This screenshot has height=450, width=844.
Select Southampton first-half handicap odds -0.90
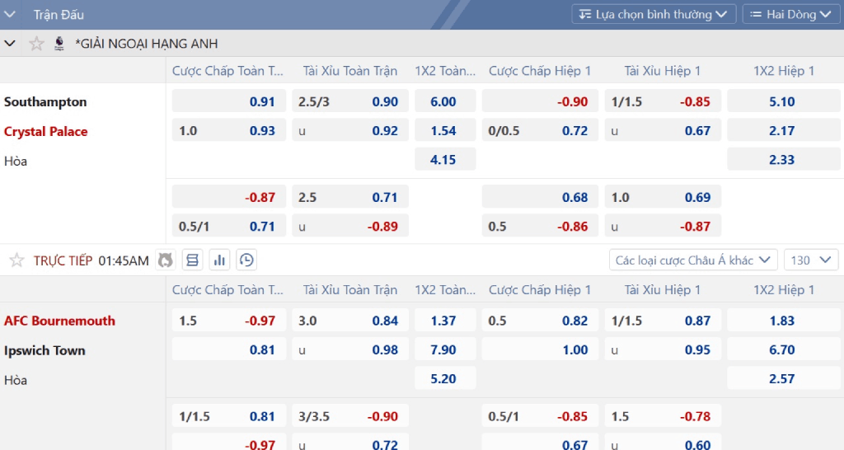(x=540, y=101)
